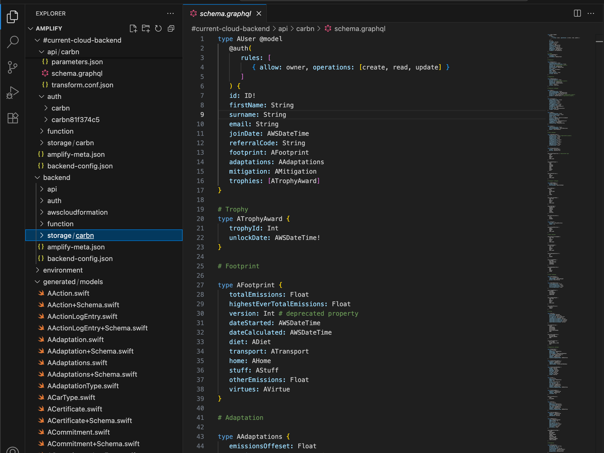The width and height of the screenshot is (604, 453).
Task: Open the Search view in activity bar
Action: click(13, 42)
